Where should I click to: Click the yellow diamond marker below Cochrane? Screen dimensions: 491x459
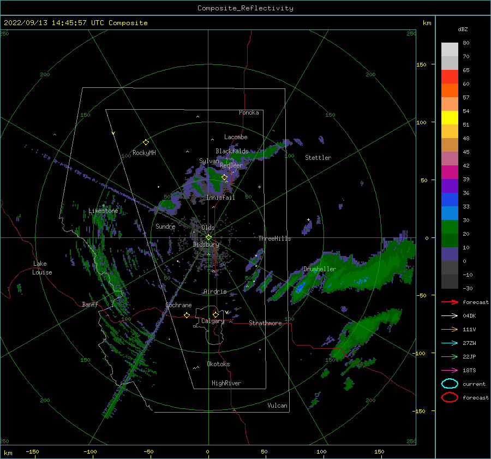click(x=187, y=315)
